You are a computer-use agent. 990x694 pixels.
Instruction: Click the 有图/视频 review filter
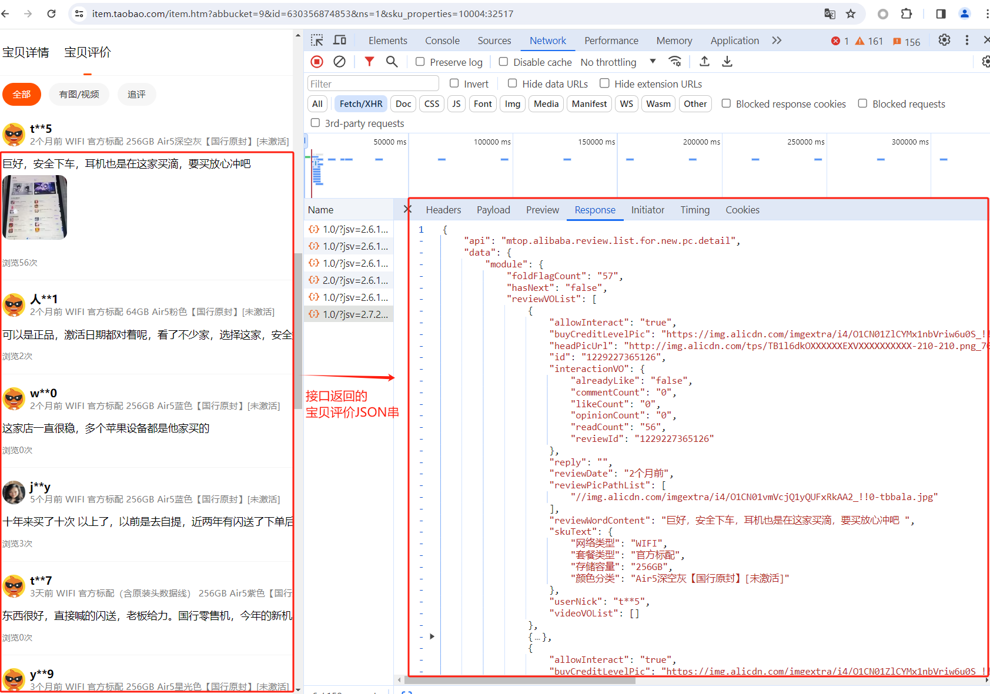79,94
